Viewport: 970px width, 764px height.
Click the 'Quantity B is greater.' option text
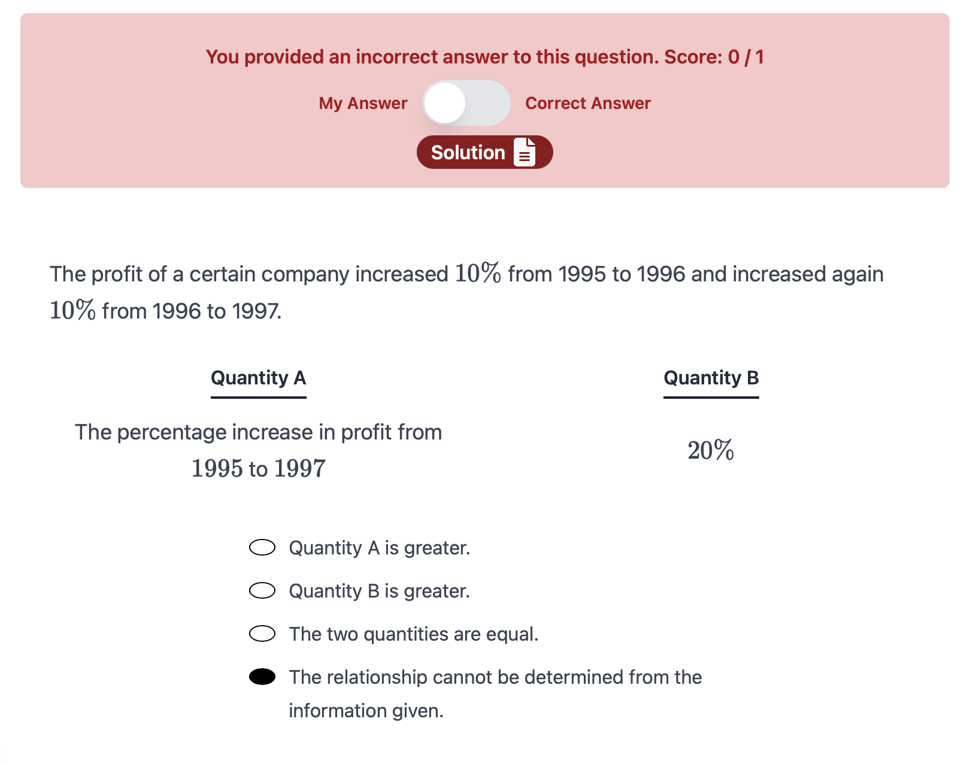click(x=379, y=591)
